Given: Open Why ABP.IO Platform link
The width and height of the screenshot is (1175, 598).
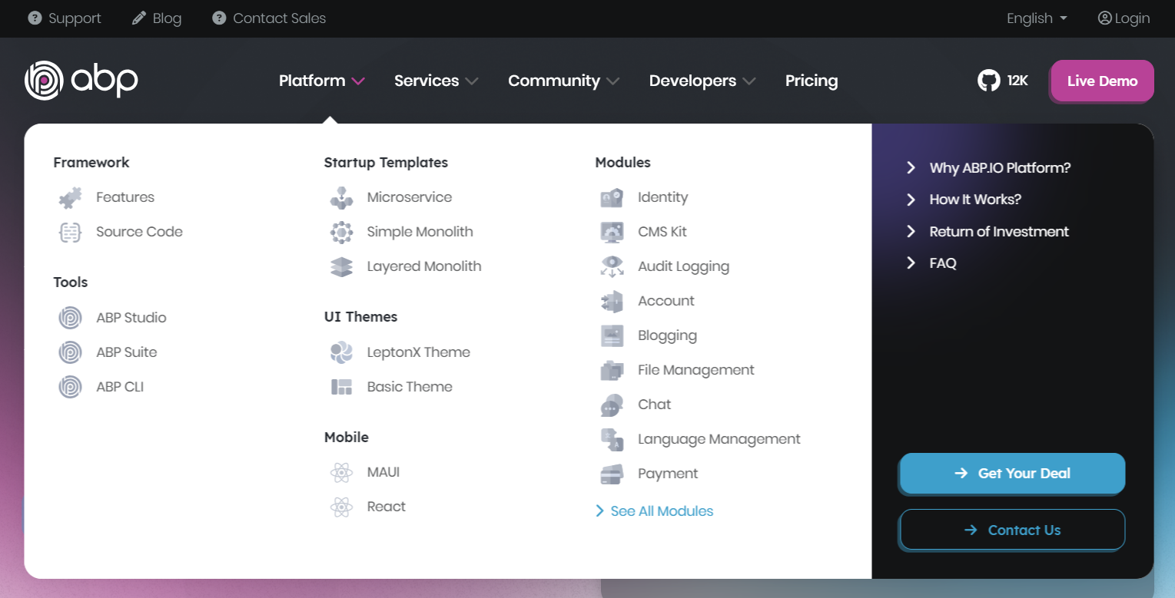Looking at the screenshot, I should point(999,168).
